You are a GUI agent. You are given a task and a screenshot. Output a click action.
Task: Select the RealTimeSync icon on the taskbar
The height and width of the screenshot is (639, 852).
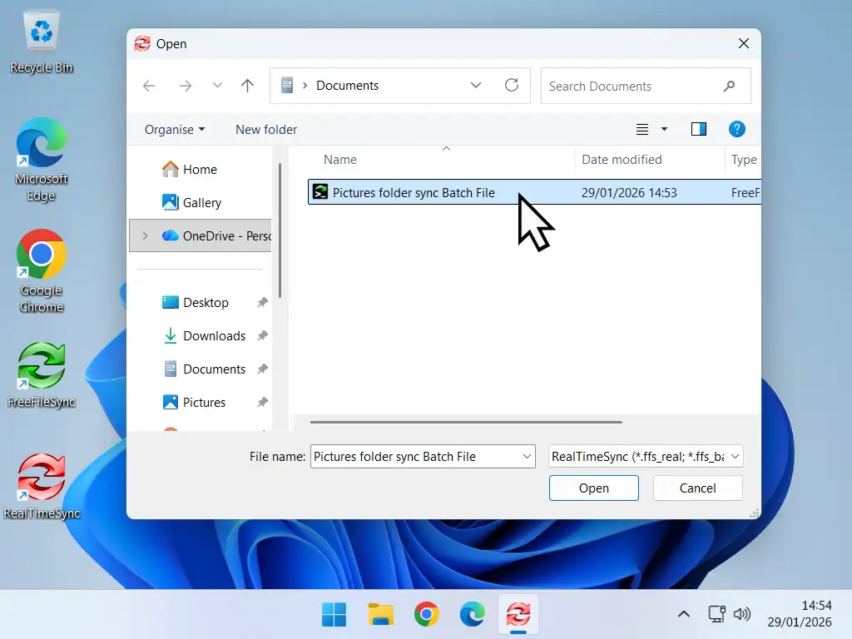(518, 614)
